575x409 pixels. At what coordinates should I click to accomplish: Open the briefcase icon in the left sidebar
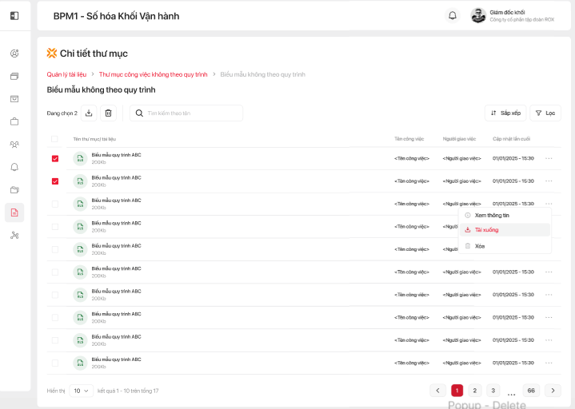[x=14, y=121]
